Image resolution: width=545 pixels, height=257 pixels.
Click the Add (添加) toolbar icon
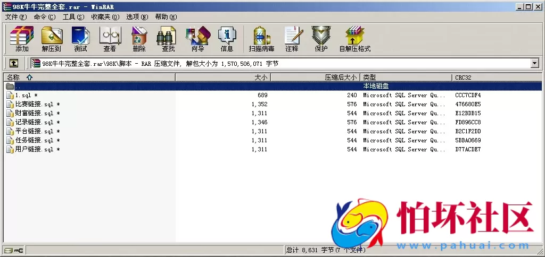point(21,36)
